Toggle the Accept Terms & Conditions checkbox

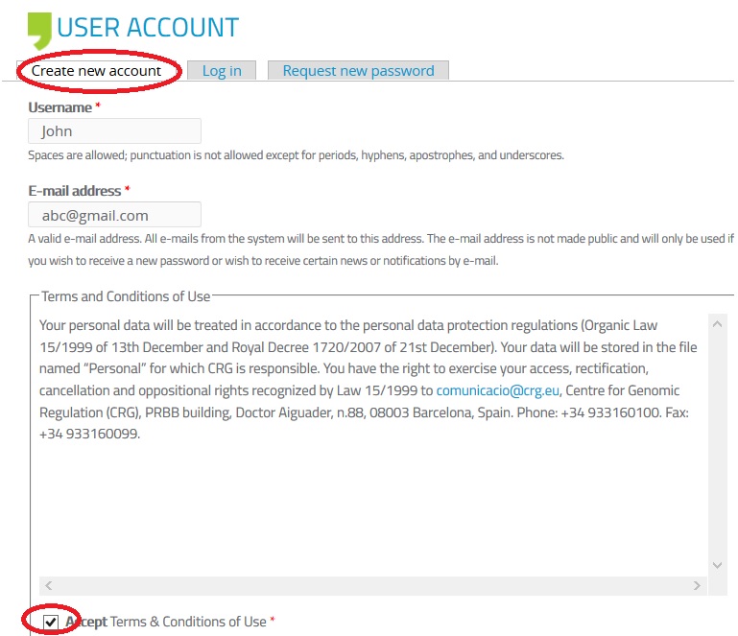click(x=51, y=622)
